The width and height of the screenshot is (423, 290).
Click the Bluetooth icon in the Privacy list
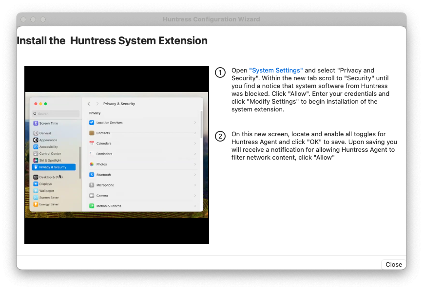click(x=92, y=175)
